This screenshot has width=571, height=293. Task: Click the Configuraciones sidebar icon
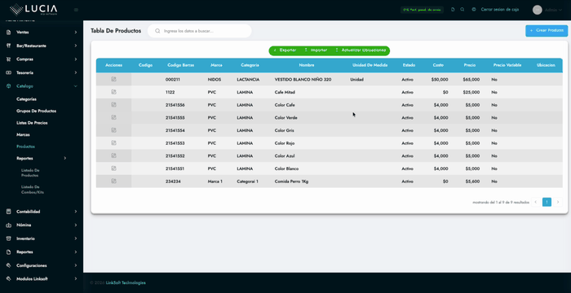click(9, 265)
